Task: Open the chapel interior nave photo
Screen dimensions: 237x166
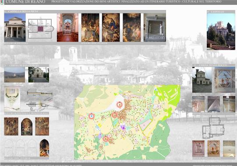Action: pos(68,28)
